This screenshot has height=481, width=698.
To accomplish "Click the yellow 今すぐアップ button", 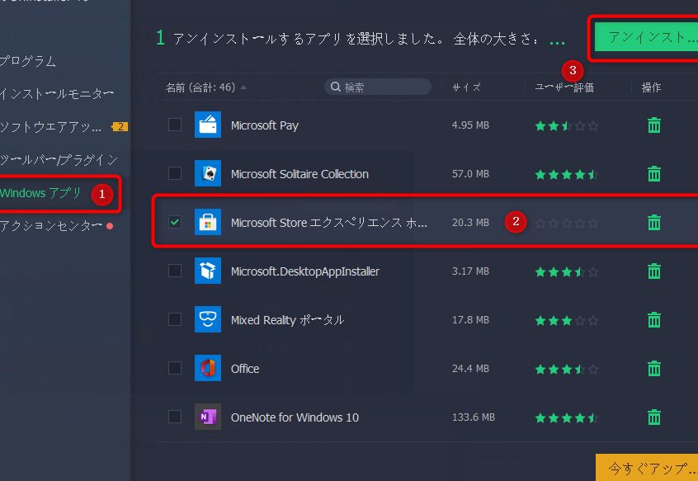I will [647, 467].
